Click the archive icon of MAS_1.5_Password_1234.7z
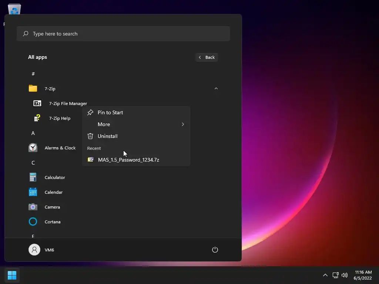379x284 pixels. [x=90, y=159]
